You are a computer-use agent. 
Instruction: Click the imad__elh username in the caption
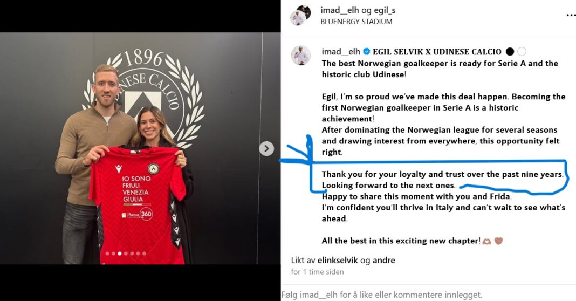click(x=340, y=51)
